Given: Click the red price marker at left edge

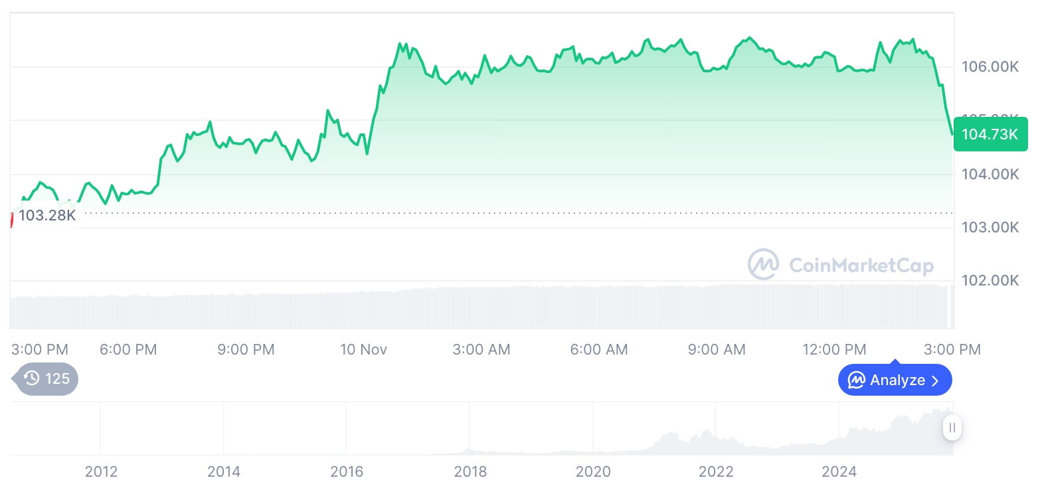Looking at the screenshot, I should 11,218.
